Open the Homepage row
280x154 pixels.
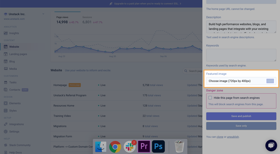pos(126,85)
